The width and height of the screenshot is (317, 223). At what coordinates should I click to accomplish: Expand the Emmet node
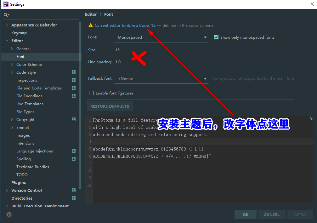[x=12, y=128]
